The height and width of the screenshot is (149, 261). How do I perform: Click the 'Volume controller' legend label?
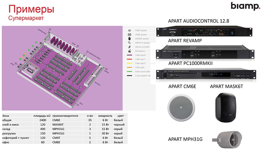coord(142,47)
